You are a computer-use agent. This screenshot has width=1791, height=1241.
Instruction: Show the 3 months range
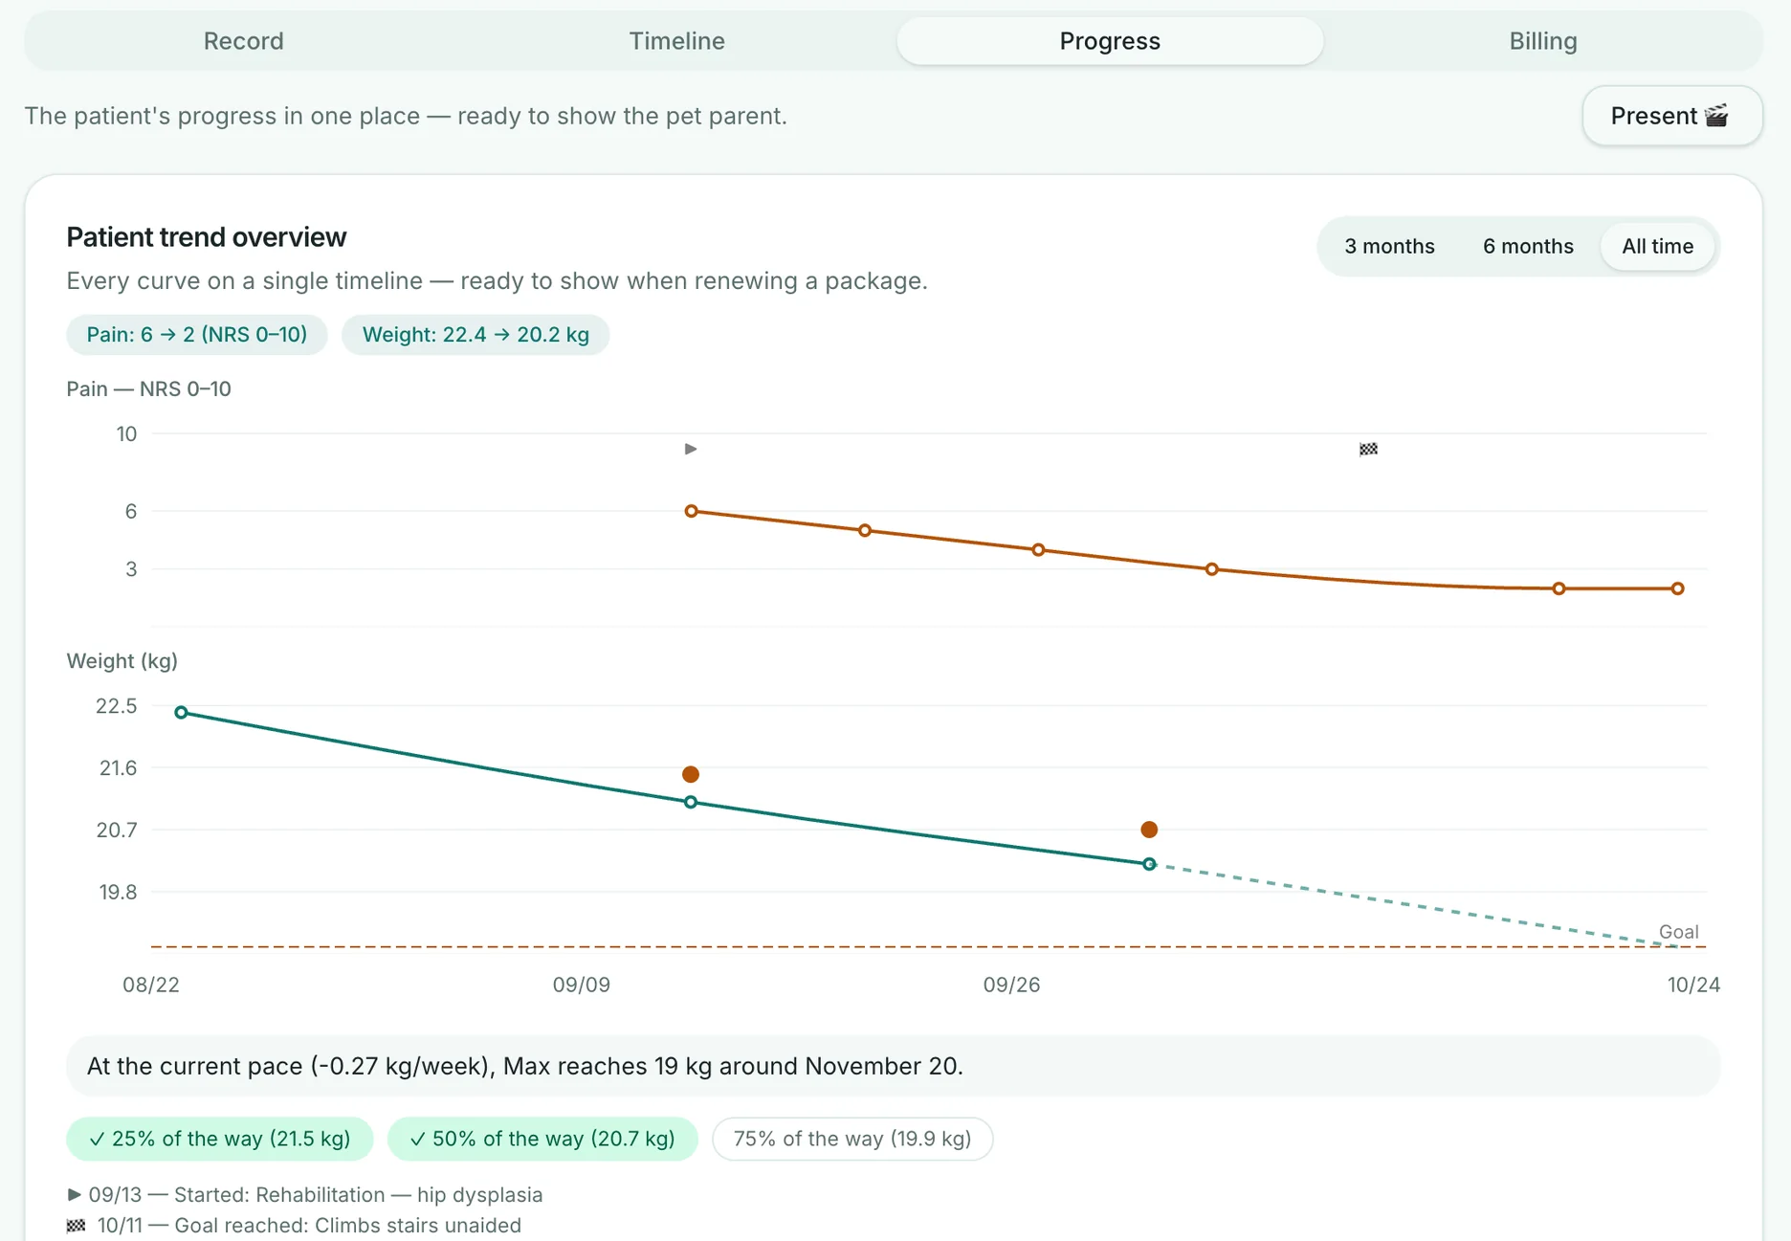click(x=1389, y=246)
